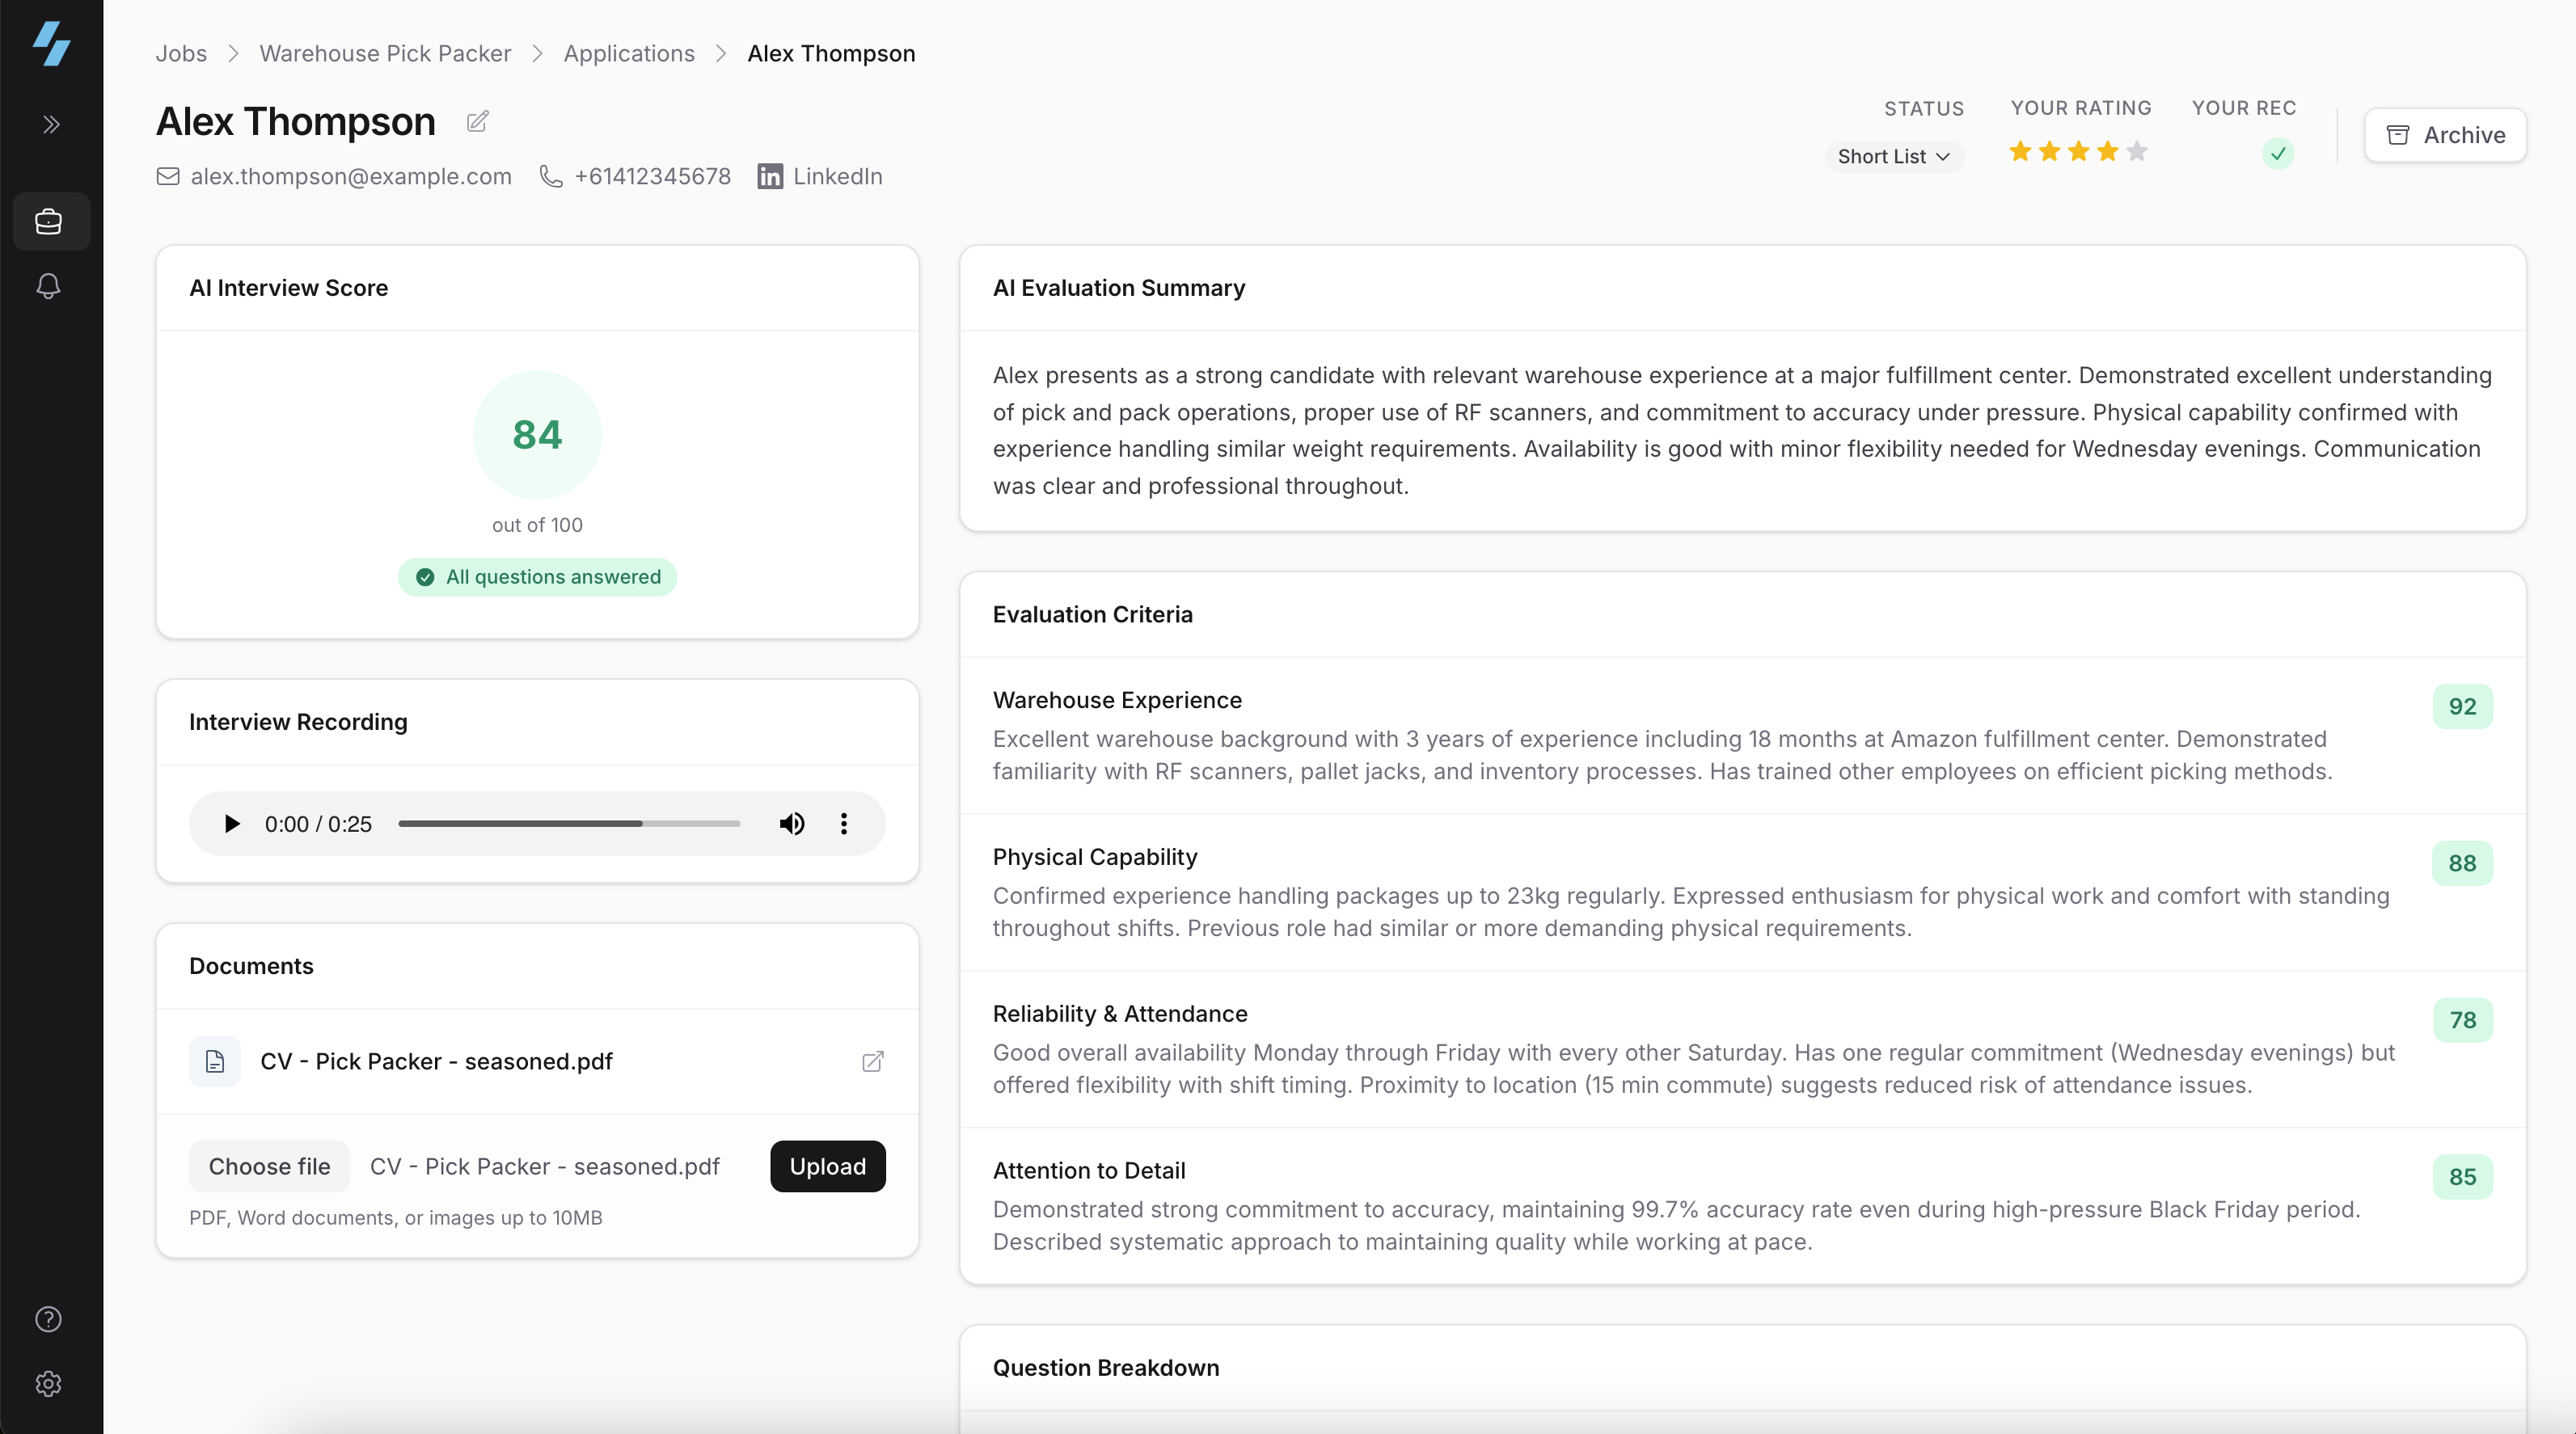Screen dimensions: 2576x1434
Task: Open notifications via the bell icon
Action: (48, 286)
